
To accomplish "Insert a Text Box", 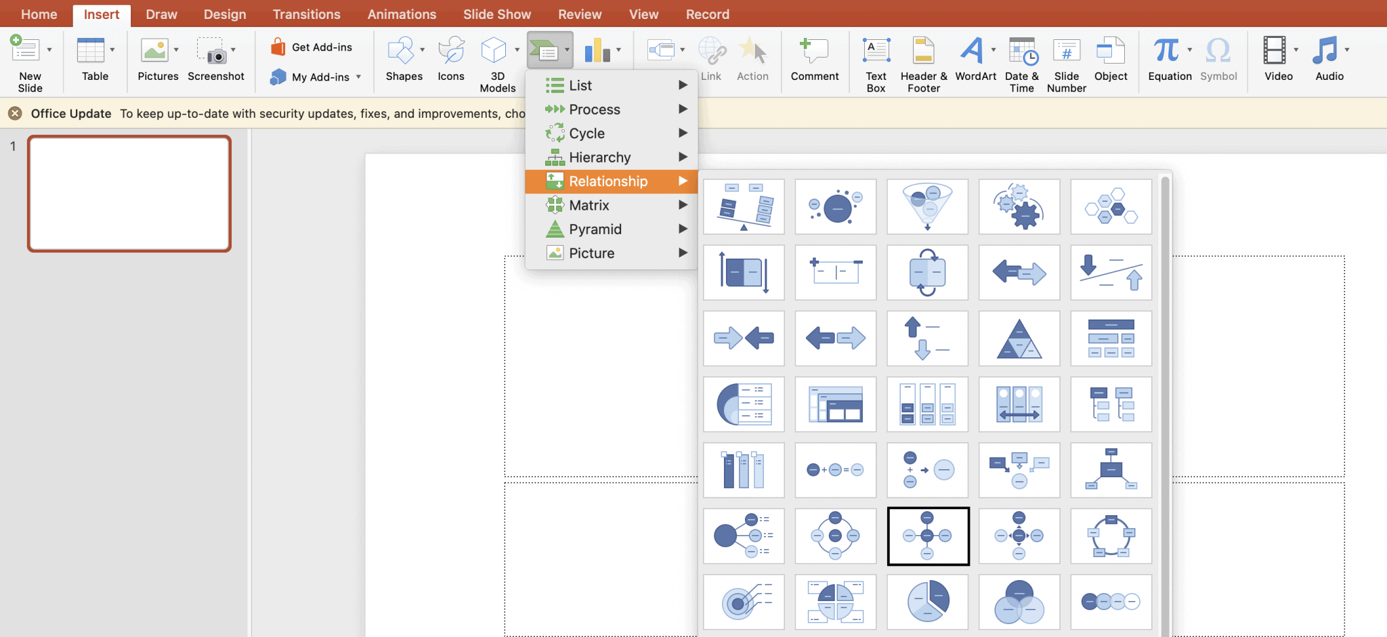I will coord(874,60).
